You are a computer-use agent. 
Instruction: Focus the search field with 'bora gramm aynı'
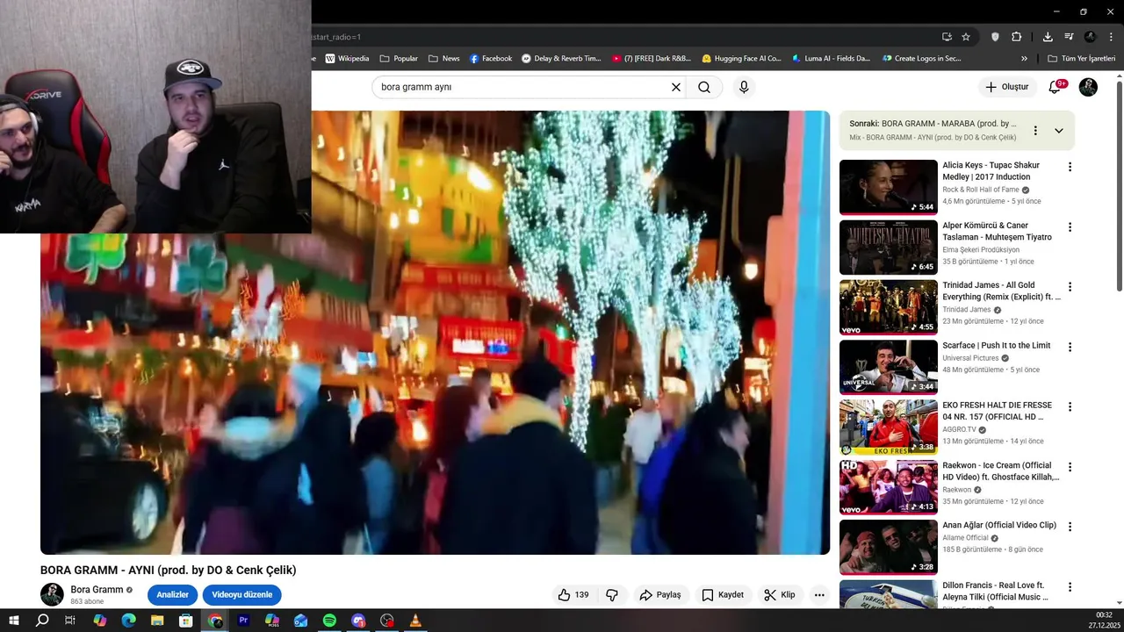click(522, 87)
